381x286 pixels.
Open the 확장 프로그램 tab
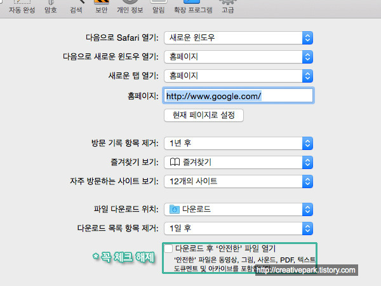coord(193,7)
